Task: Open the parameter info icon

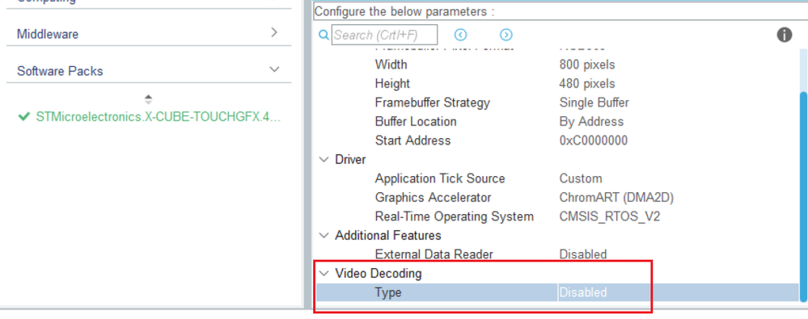Action: click(x=785, y=35)
